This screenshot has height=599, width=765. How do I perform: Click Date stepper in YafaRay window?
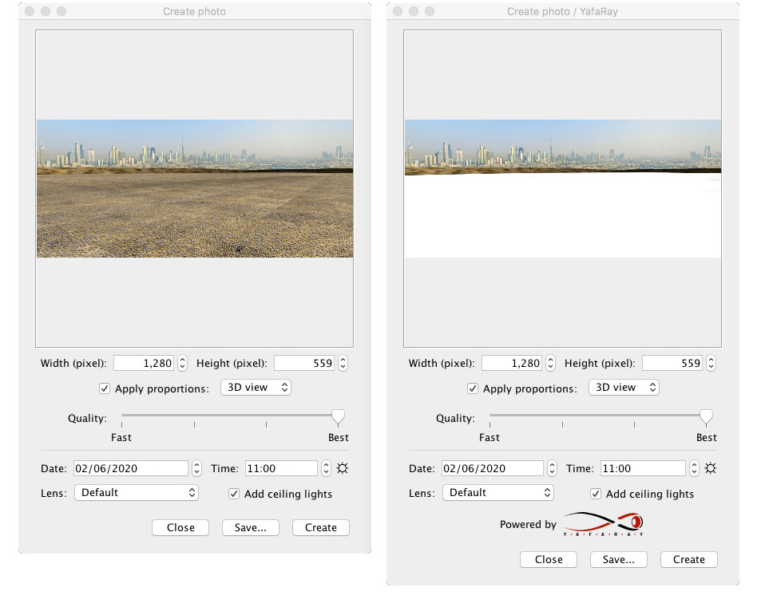click(x=552, y=468)
